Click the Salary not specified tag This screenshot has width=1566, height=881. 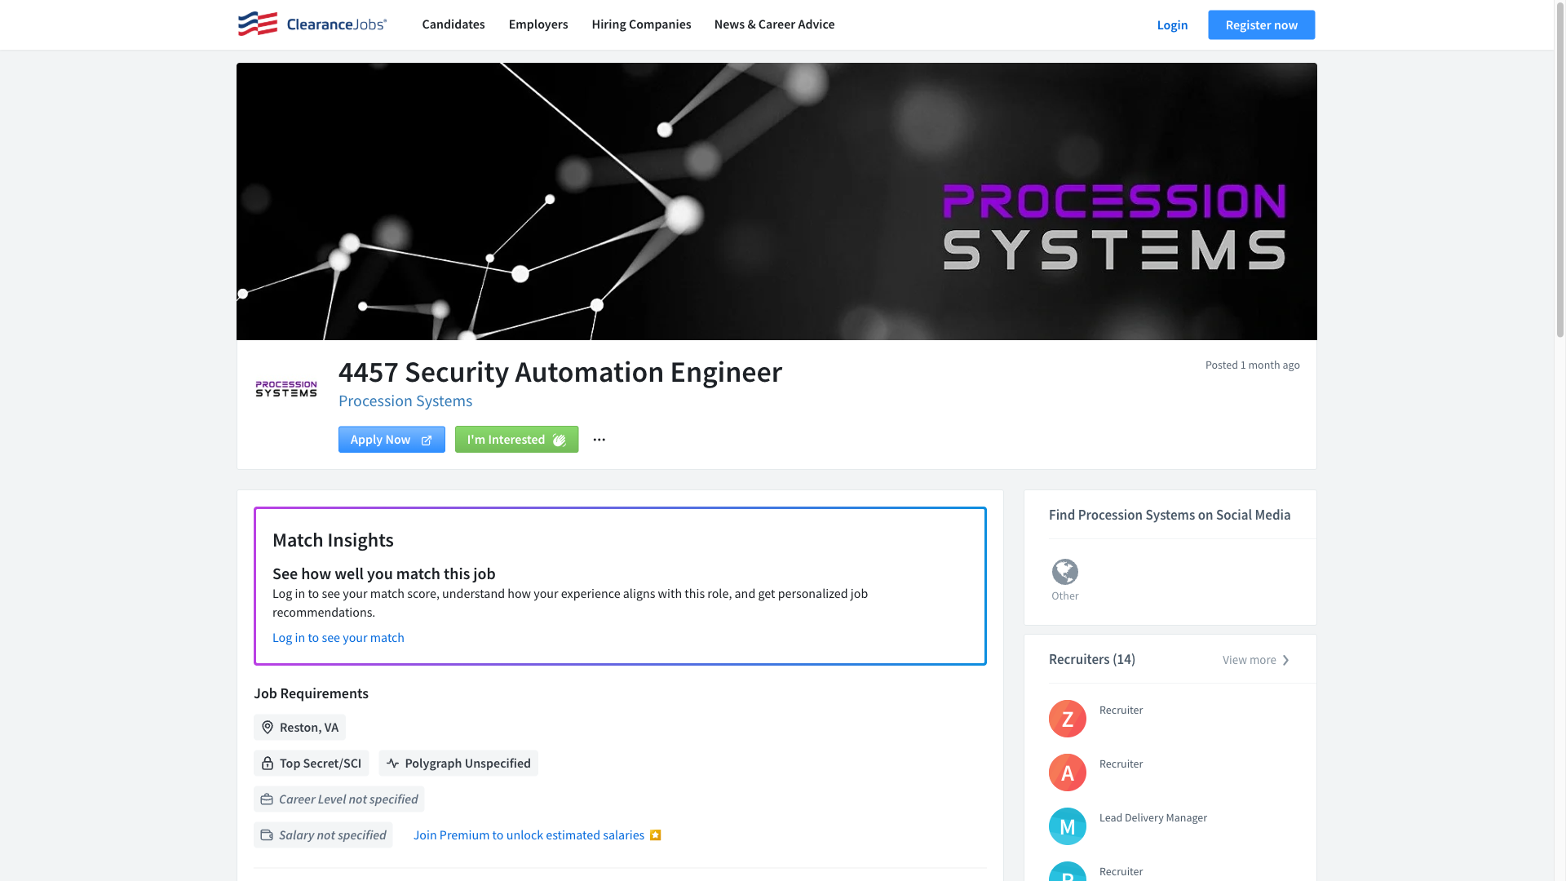(323, 835)
